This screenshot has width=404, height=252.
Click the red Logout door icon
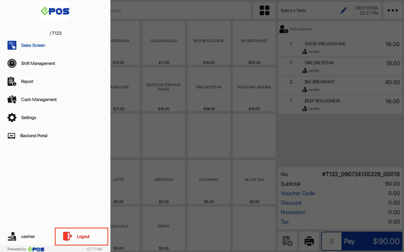tap(68, 236)
